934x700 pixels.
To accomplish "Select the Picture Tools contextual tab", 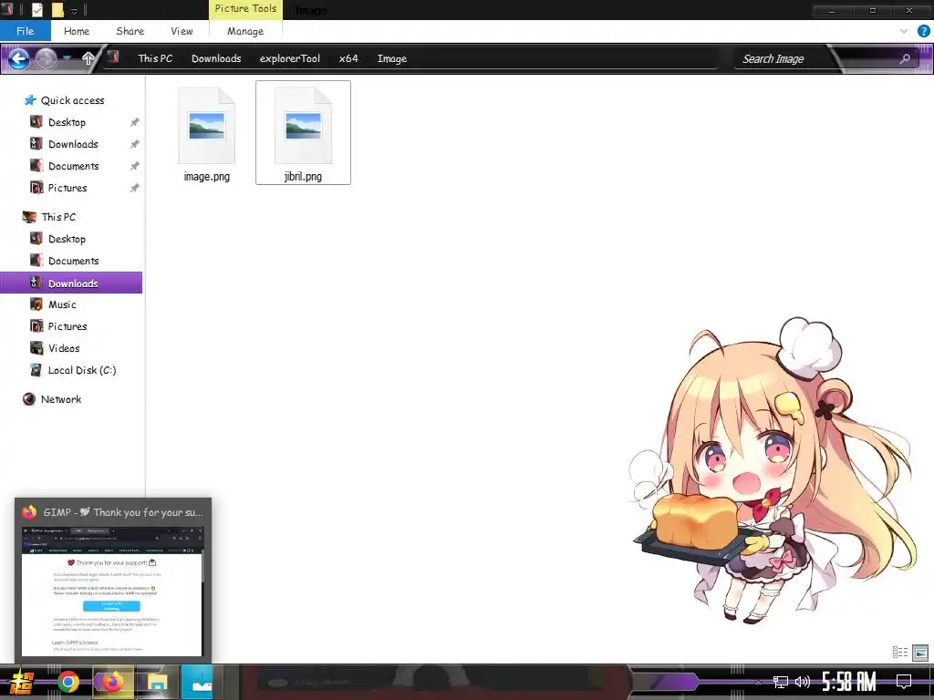I will 245,9.
